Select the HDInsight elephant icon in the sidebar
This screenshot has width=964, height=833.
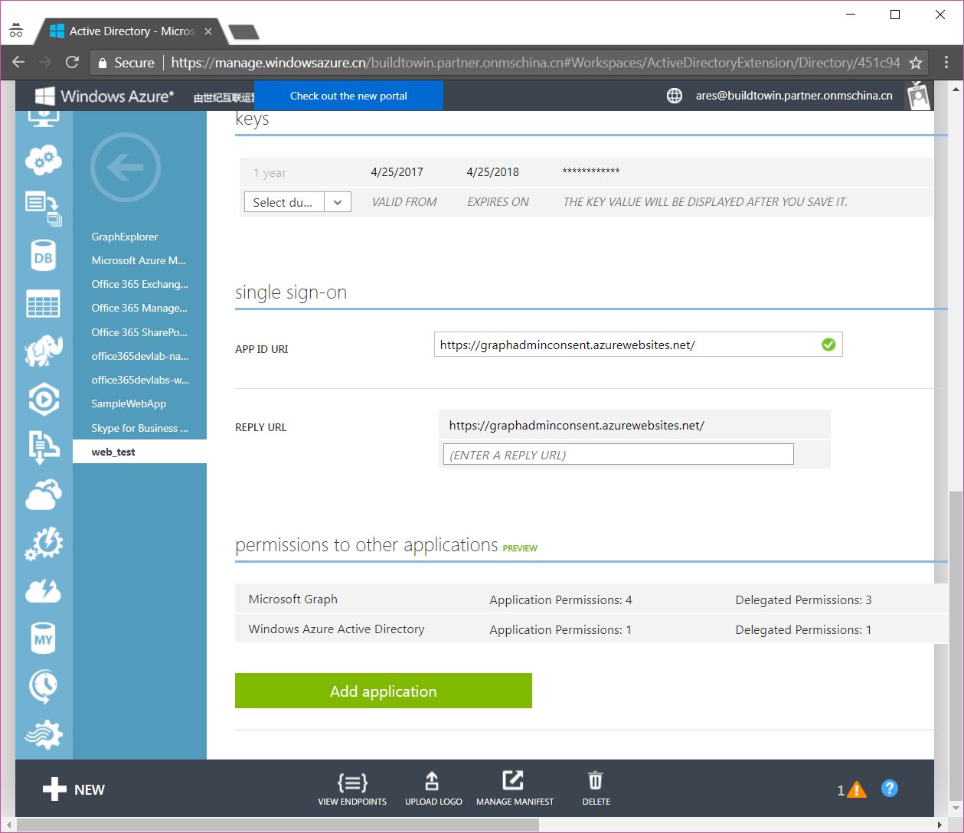pos(43,351)
